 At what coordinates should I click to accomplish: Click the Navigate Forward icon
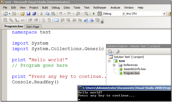point(87,14)
